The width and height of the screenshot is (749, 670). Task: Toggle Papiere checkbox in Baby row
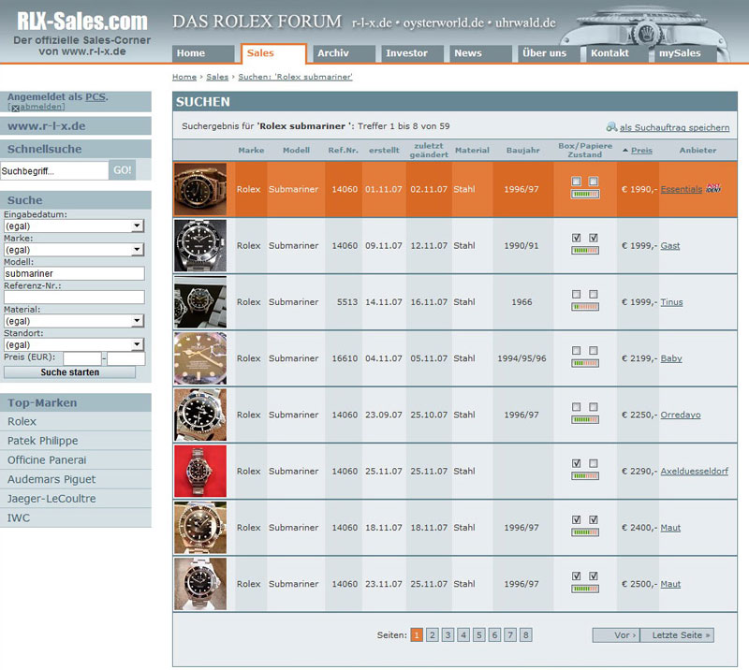coord(594,351)
